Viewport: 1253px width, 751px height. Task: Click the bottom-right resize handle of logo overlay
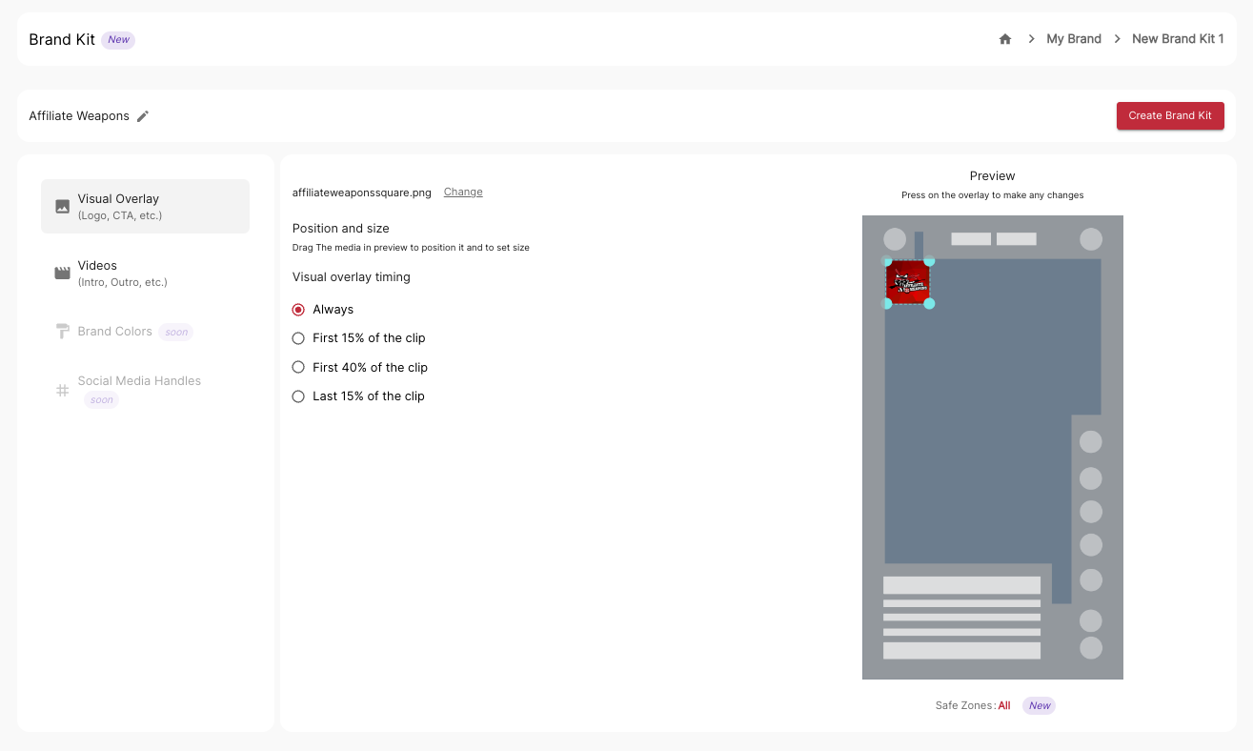click(x=929, y=304)
